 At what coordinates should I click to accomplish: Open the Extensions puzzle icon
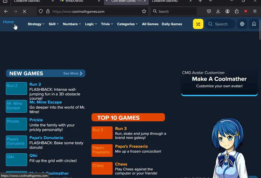coord(237,11)
